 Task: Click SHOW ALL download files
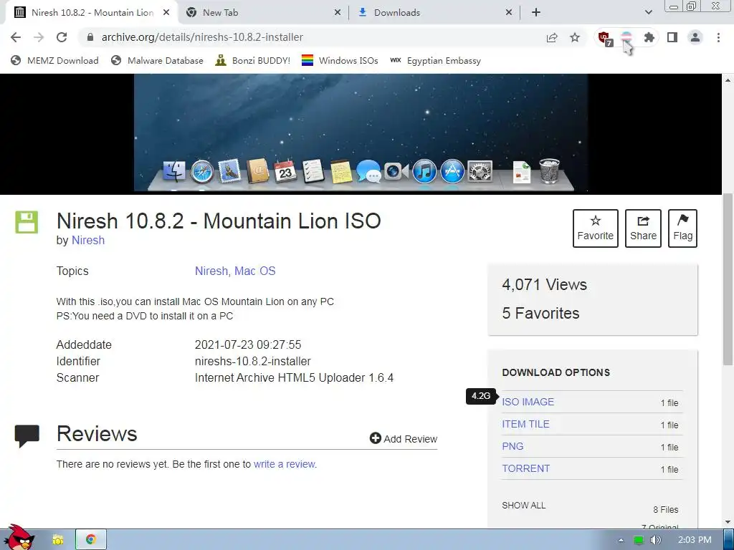[524, 505]
